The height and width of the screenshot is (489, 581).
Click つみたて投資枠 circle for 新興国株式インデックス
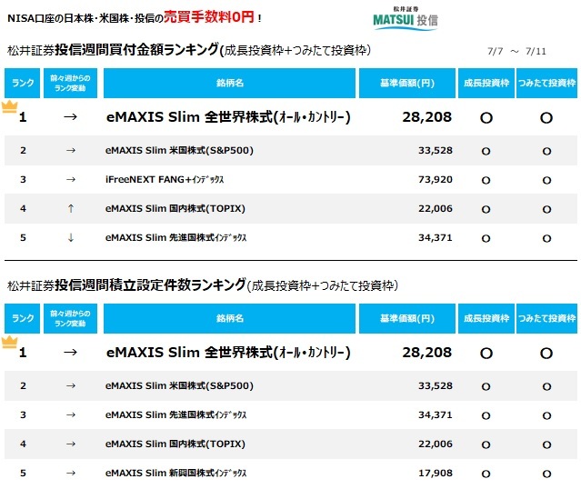[x=546, y=474]
